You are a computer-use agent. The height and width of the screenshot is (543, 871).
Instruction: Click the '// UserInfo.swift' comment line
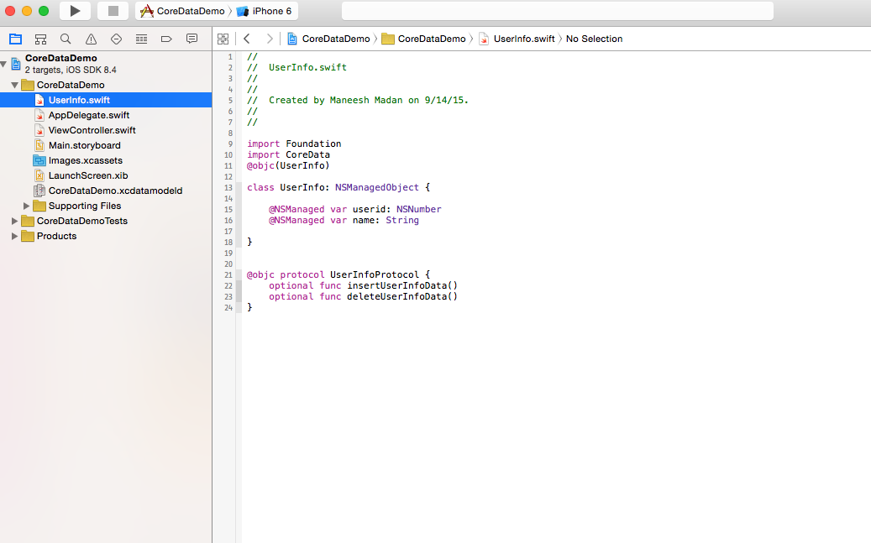point(296,68)
